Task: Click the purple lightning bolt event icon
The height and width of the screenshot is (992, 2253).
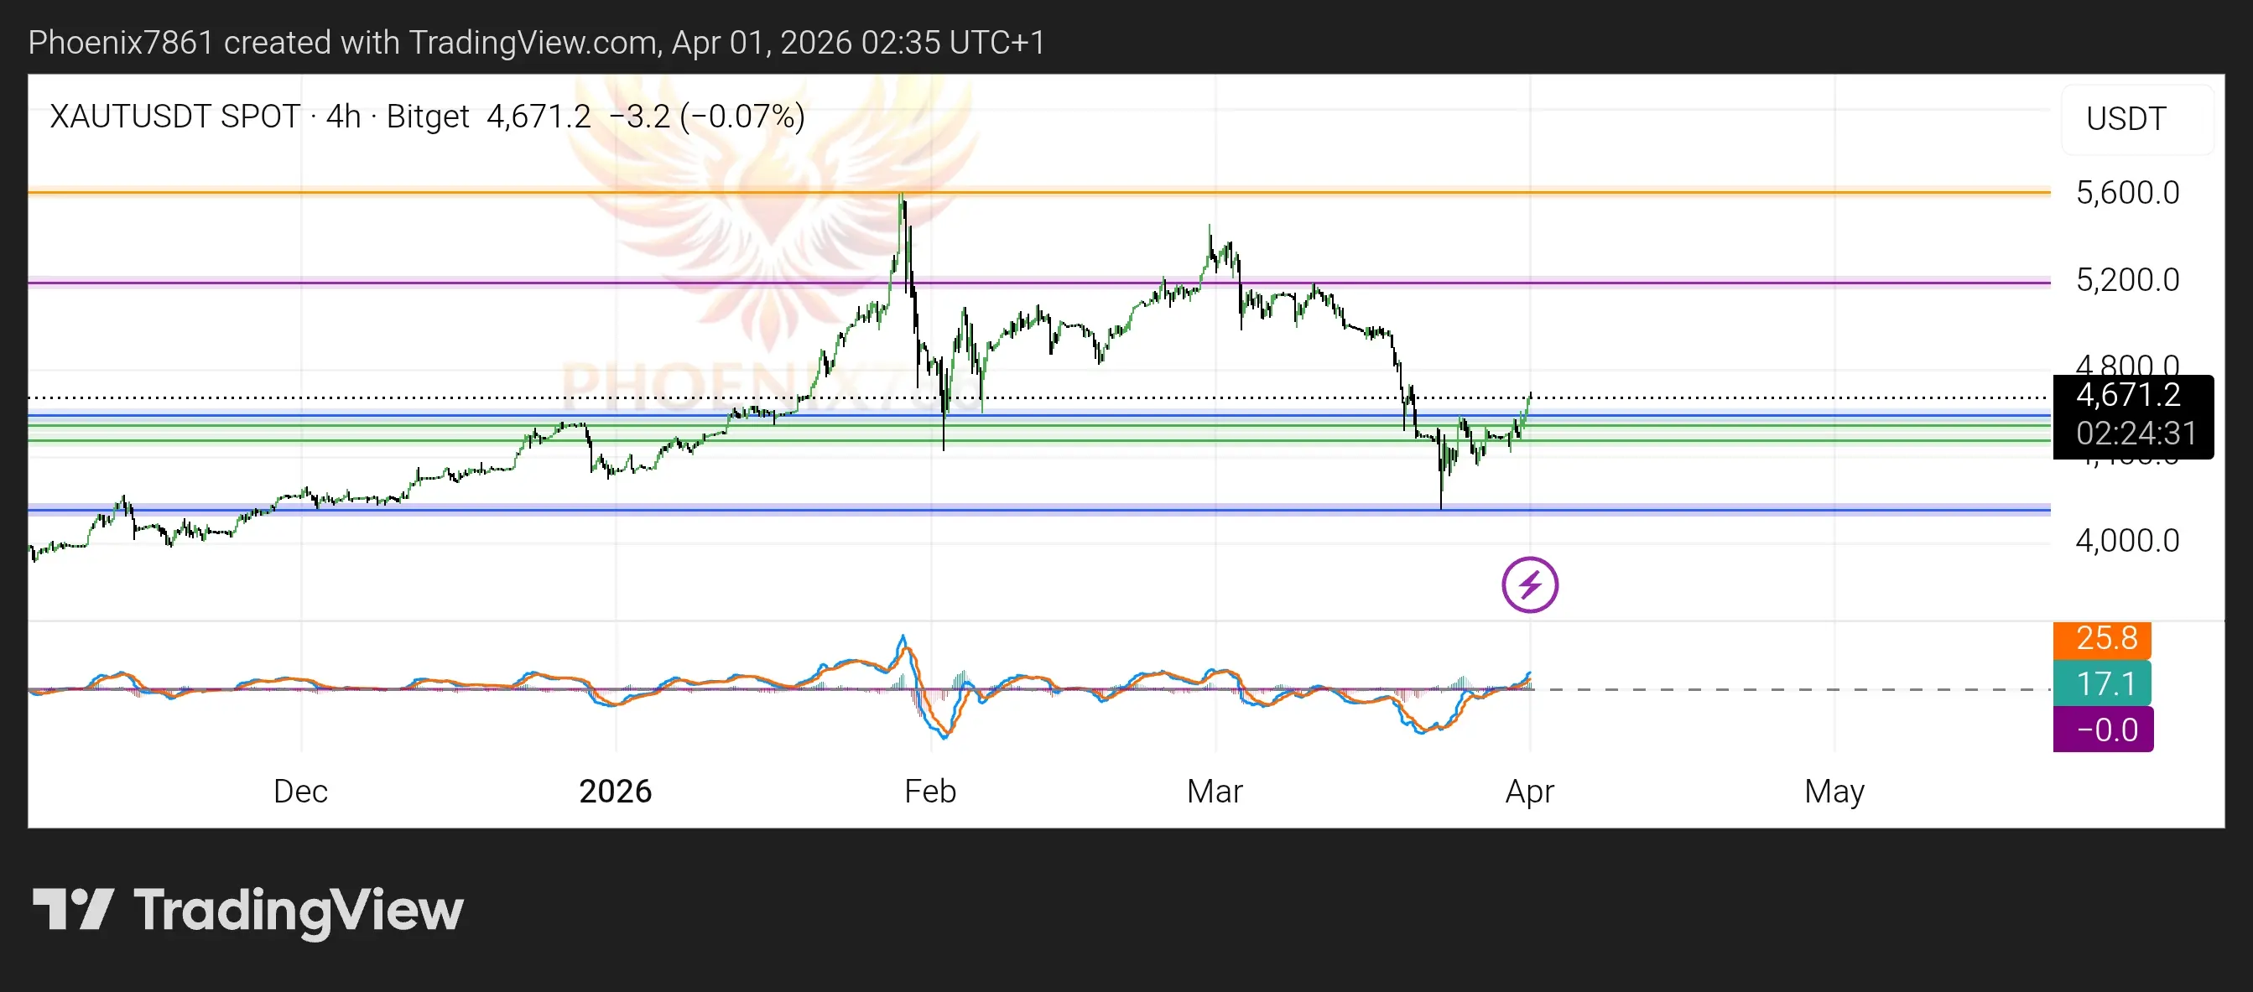Action: pyautogui.click(x=1529, y=584)
